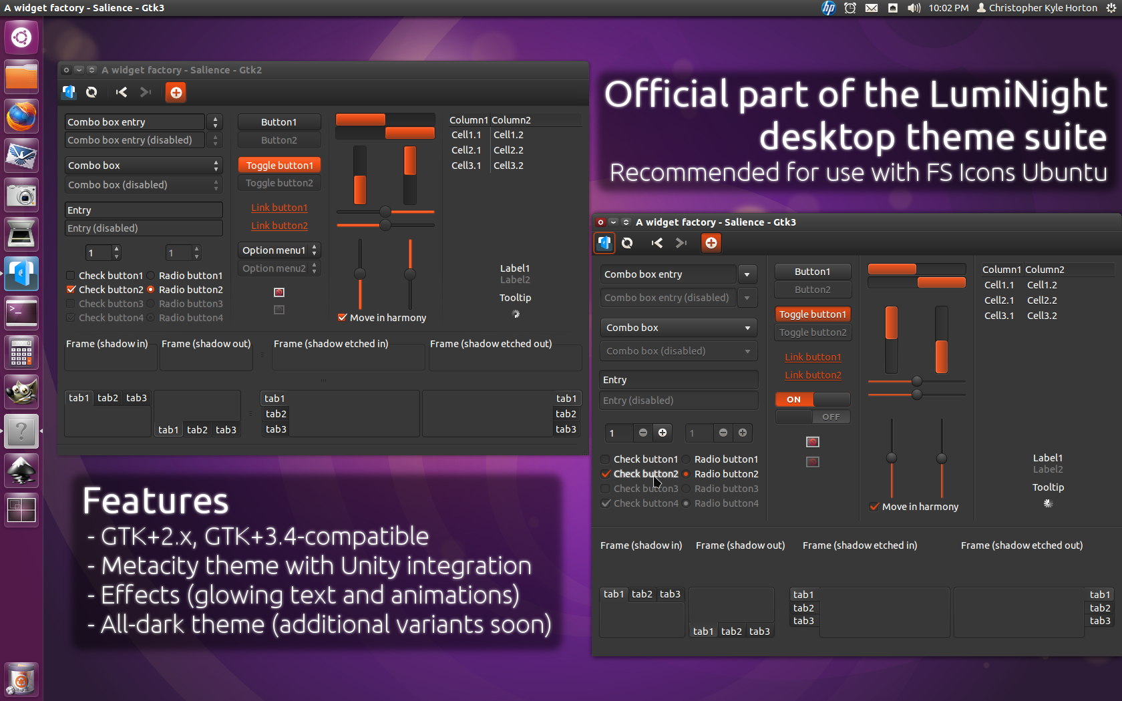
Task: Open the mail indicator in top panel
Action: 872,8
